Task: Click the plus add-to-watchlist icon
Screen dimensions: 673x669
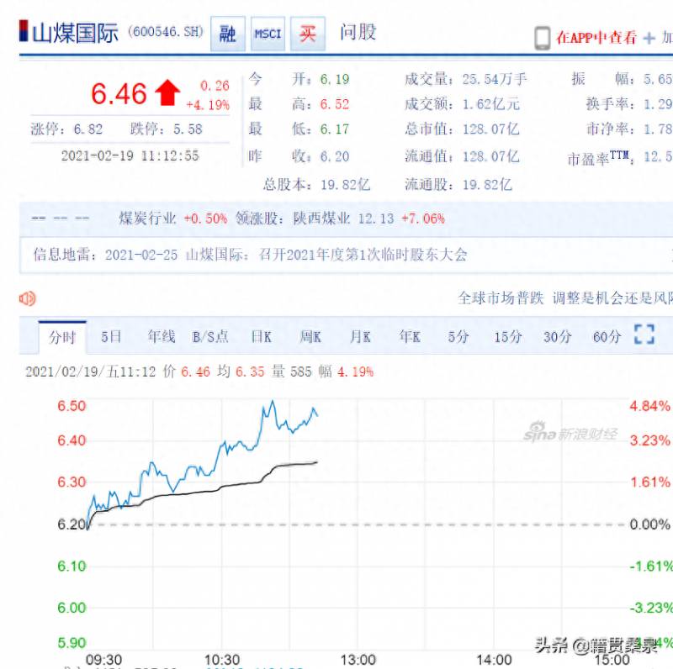Action: point(649,38)
